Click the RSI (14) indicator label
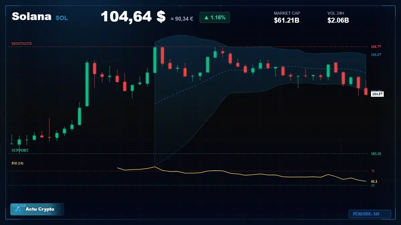The height and width of the screenshot is (225, 401). (17, 163)
